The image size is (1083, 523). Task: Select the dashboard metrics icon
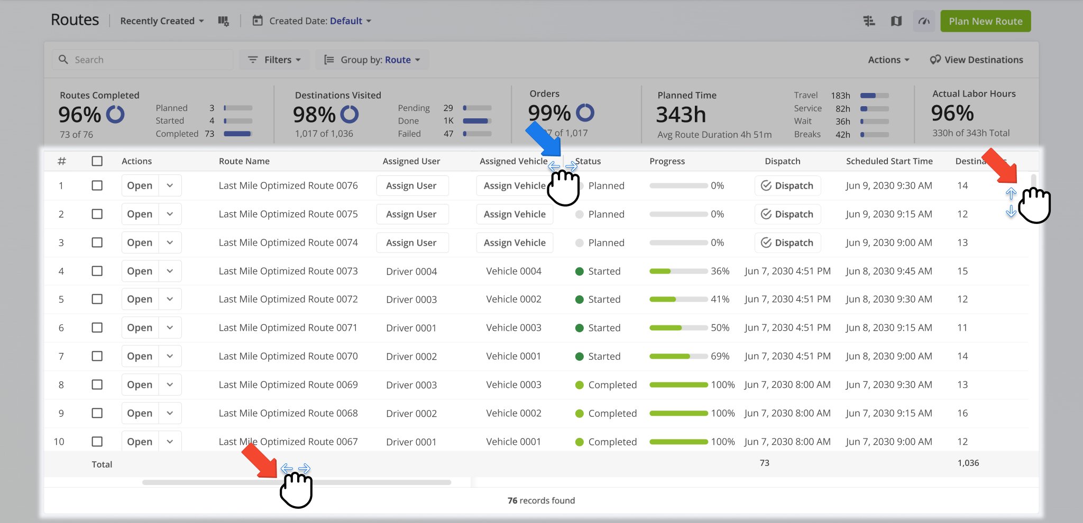click(x=923, y=21)
